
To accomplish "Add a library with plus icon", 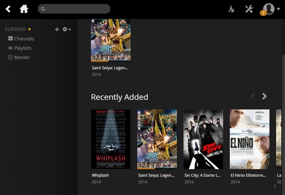I will point(57,29).
